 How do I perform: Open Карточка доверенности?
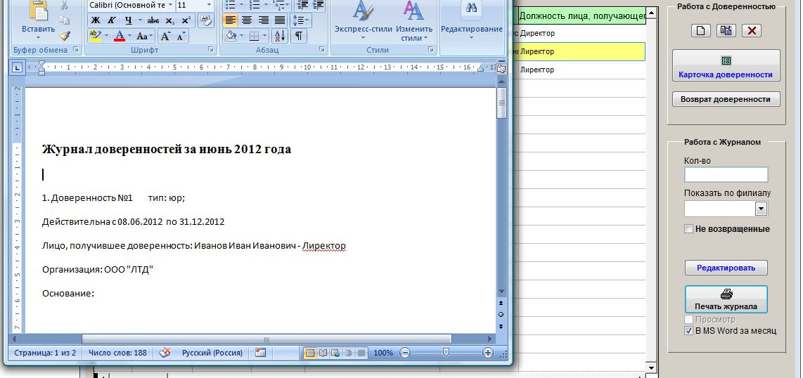tap(726, 65)
